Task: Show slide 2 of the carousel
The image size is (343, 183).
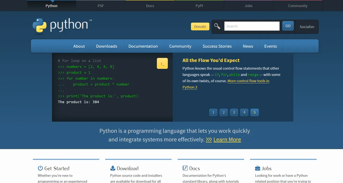Action: (224, 112)
